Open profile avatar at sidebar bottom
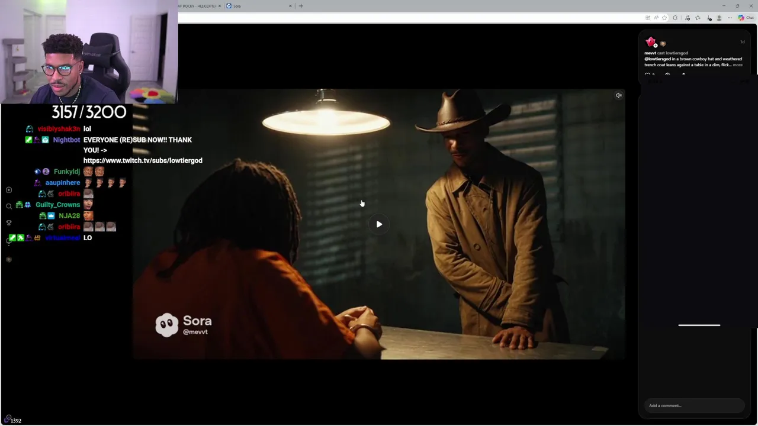 [x=9, y=260]
